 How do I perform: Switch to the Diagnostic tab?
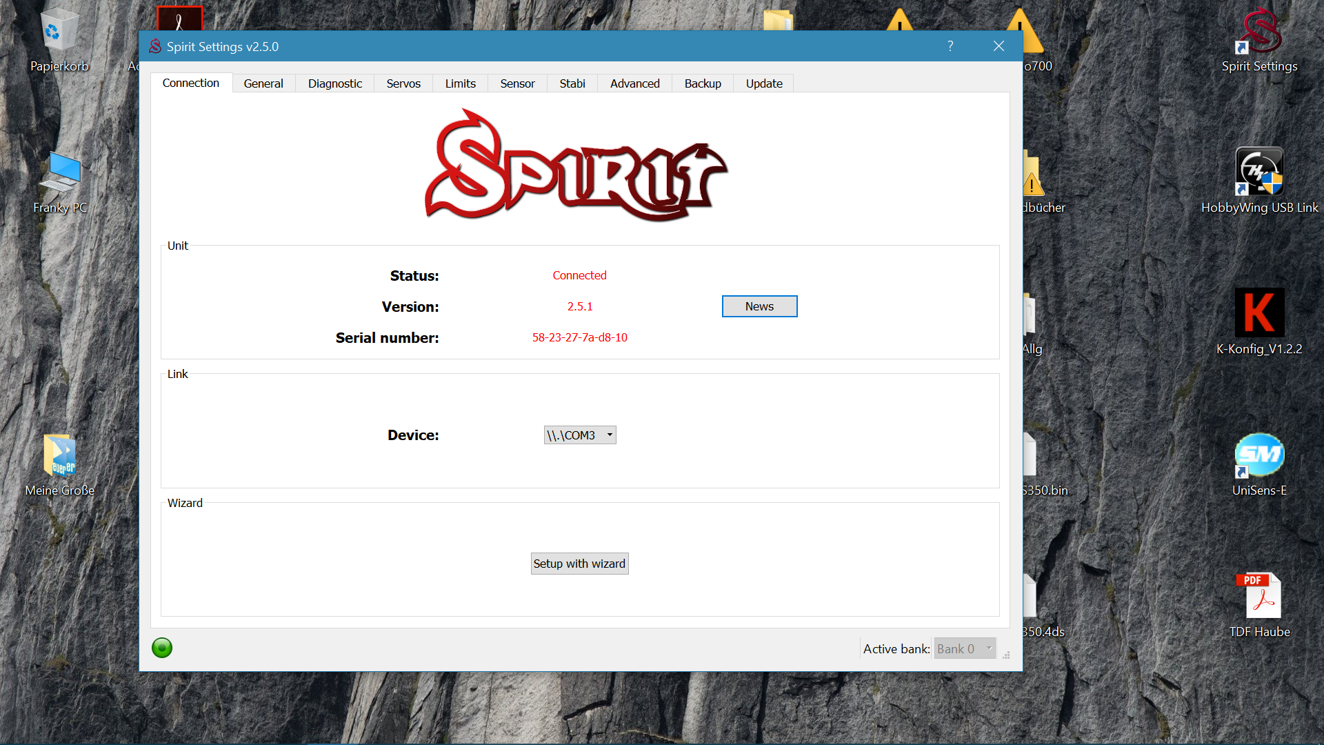(x=334, y=83)
